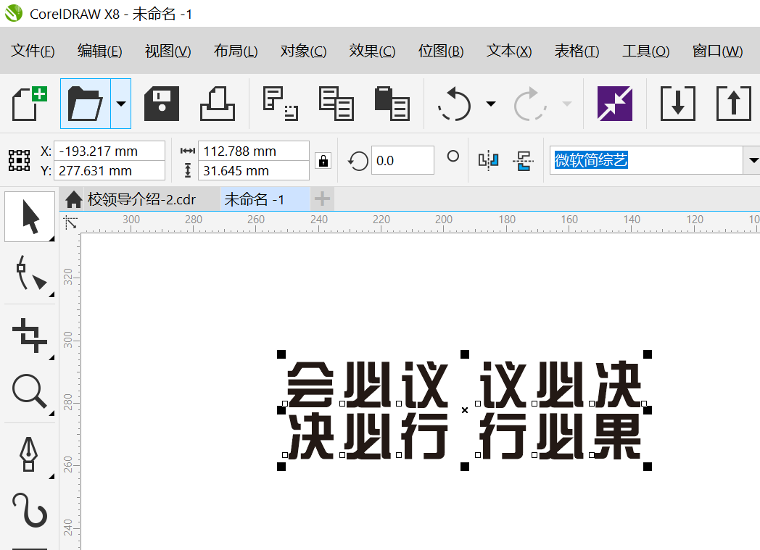Activate the Crop tool
The height and width of the screenshot is (550, 760).
click(29, 335)
